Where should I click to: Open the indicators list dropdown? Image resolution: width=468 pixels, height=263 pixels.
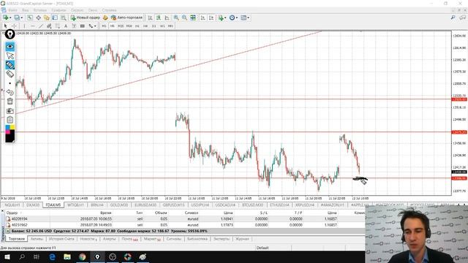click(222, 18)
